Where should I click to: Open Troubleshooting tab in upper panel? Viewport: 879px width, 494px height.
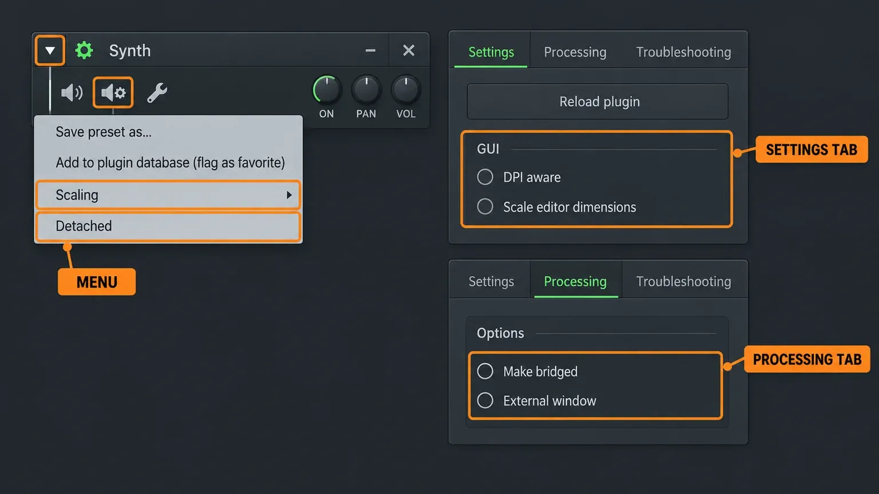point(684,52)
